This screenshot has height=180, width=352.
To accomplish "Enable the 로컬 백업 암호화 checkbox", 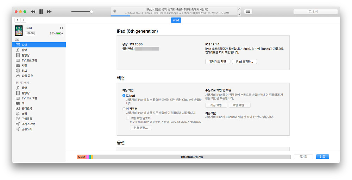I will point(128,118).
